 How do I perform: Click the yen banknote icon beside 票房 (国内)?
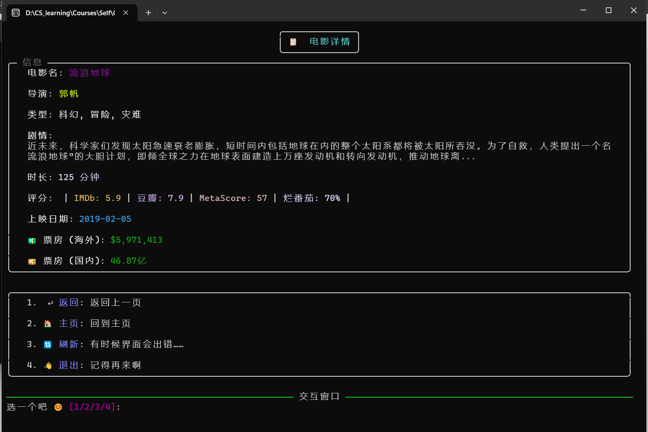[x=32, y=261]
